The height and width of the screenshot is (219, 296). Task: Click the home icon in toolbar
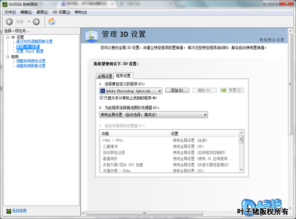click(52, 21)
